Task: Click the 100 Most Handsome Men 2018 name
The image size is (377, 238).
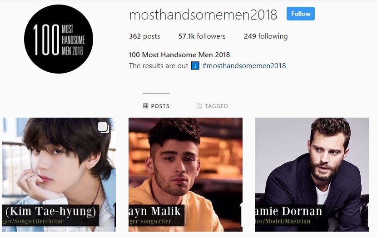Action: coord(179,55)
